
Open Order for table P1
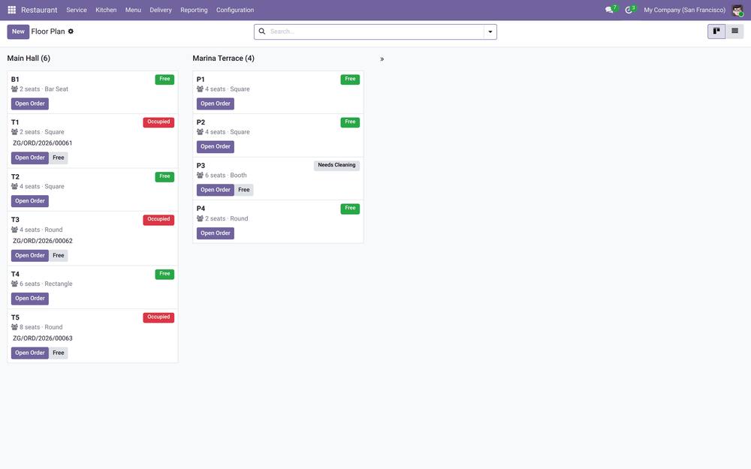(x=215, y=104)
